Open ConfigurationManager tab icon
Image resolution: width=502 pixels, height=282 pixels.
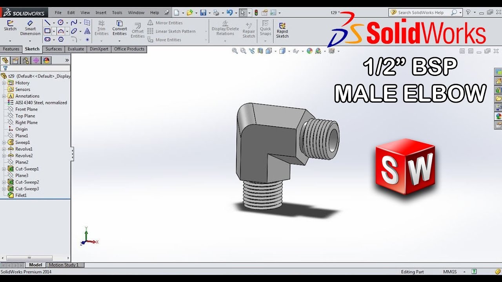pyautogui.click(x=25, y=60)
